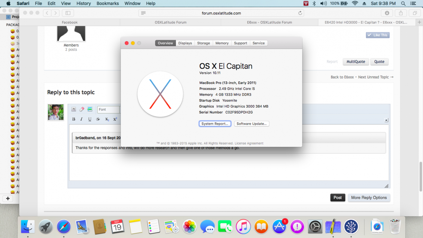Open the History menu
The image size is (423, 238).
84,4
